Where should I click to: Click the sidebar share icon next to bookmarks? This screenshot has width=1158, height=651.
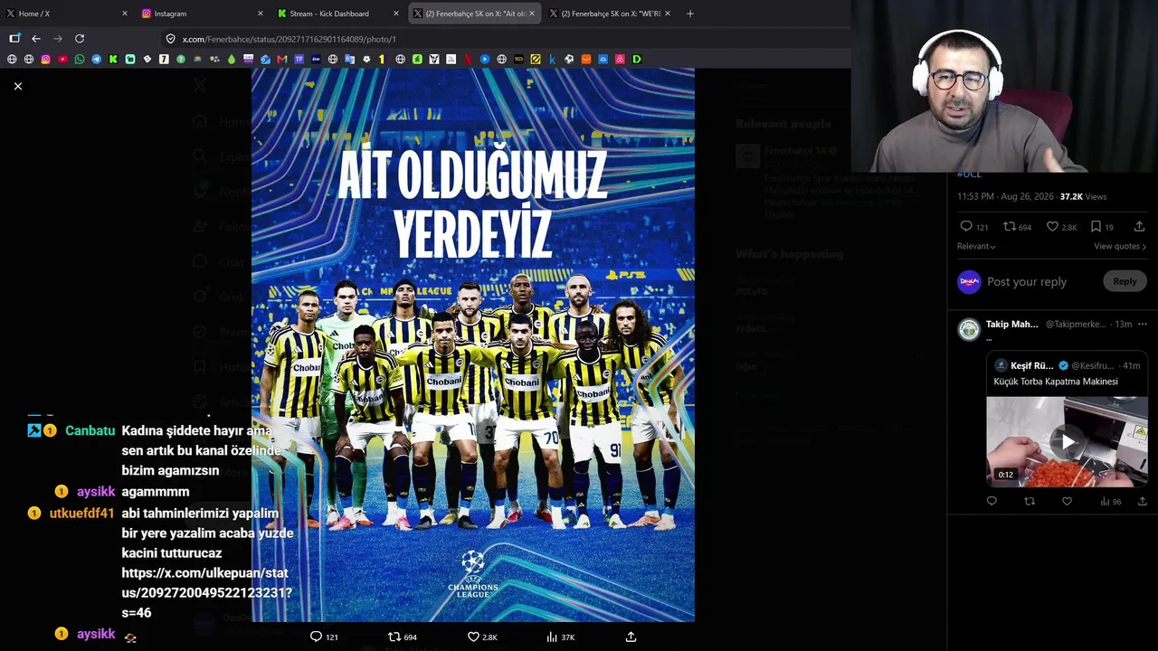(1139, 226)
